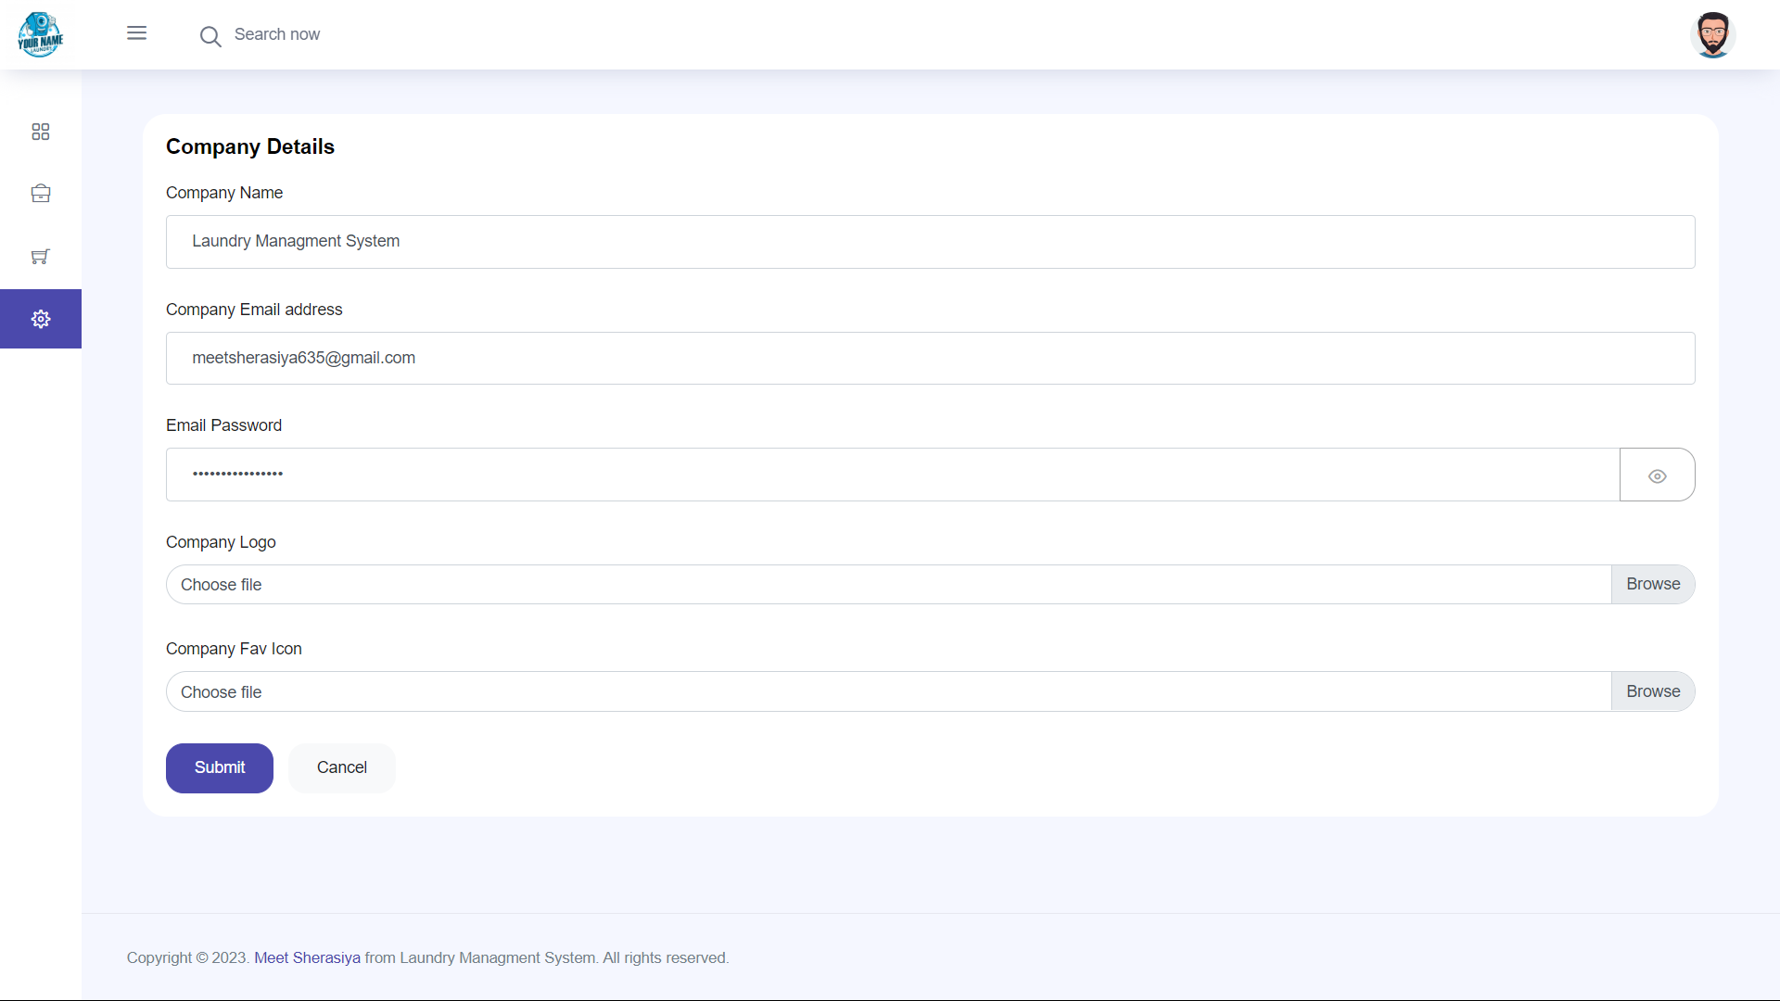Open the Meet Sherasiya footer link
The width and height of the screenshot is (1780, 1001).
307,958
